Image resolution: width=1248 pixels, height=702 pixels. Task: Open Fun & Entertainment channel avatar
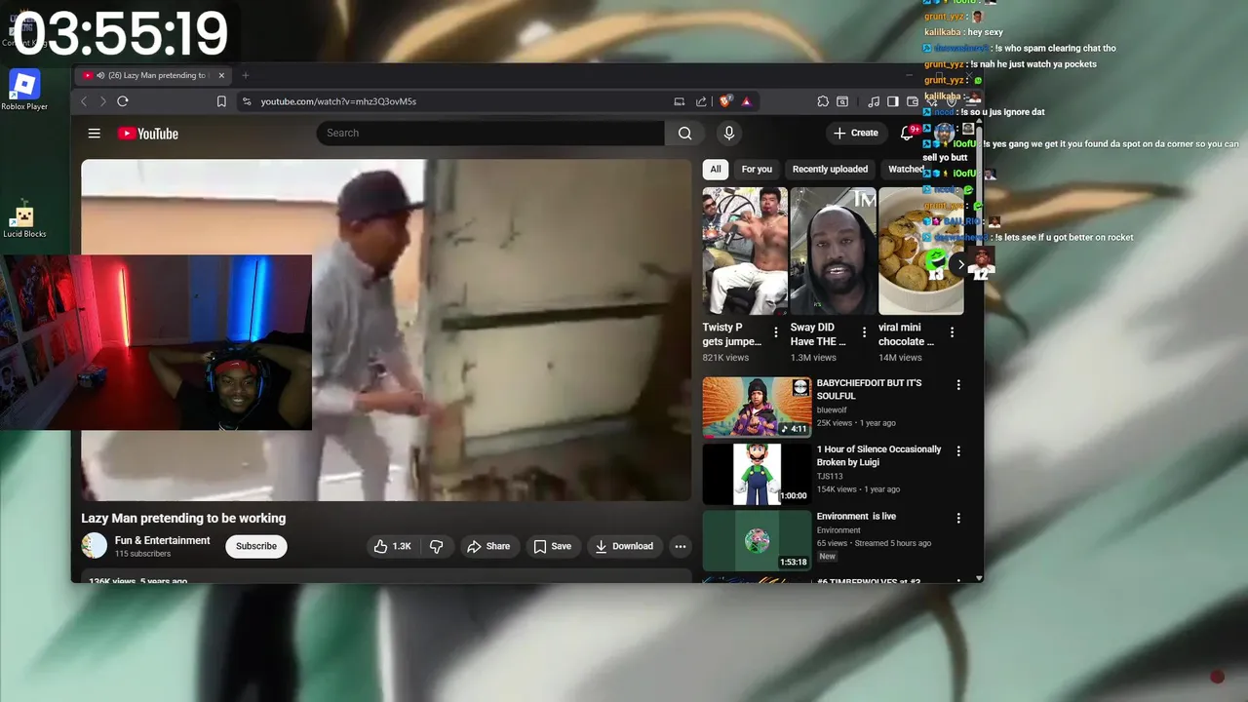pos(95,546)
